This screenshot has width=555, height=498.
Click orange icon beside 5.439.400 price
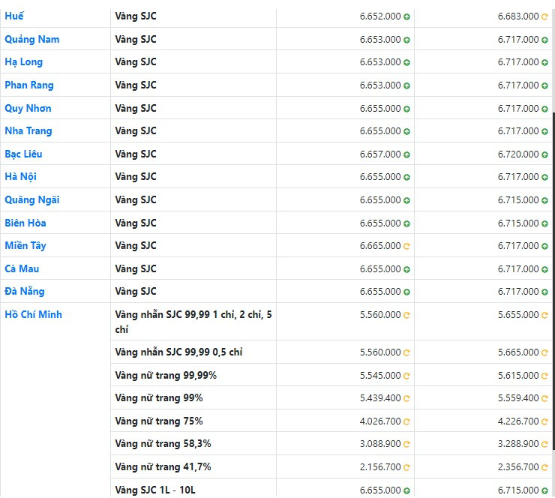pos(406,398)
